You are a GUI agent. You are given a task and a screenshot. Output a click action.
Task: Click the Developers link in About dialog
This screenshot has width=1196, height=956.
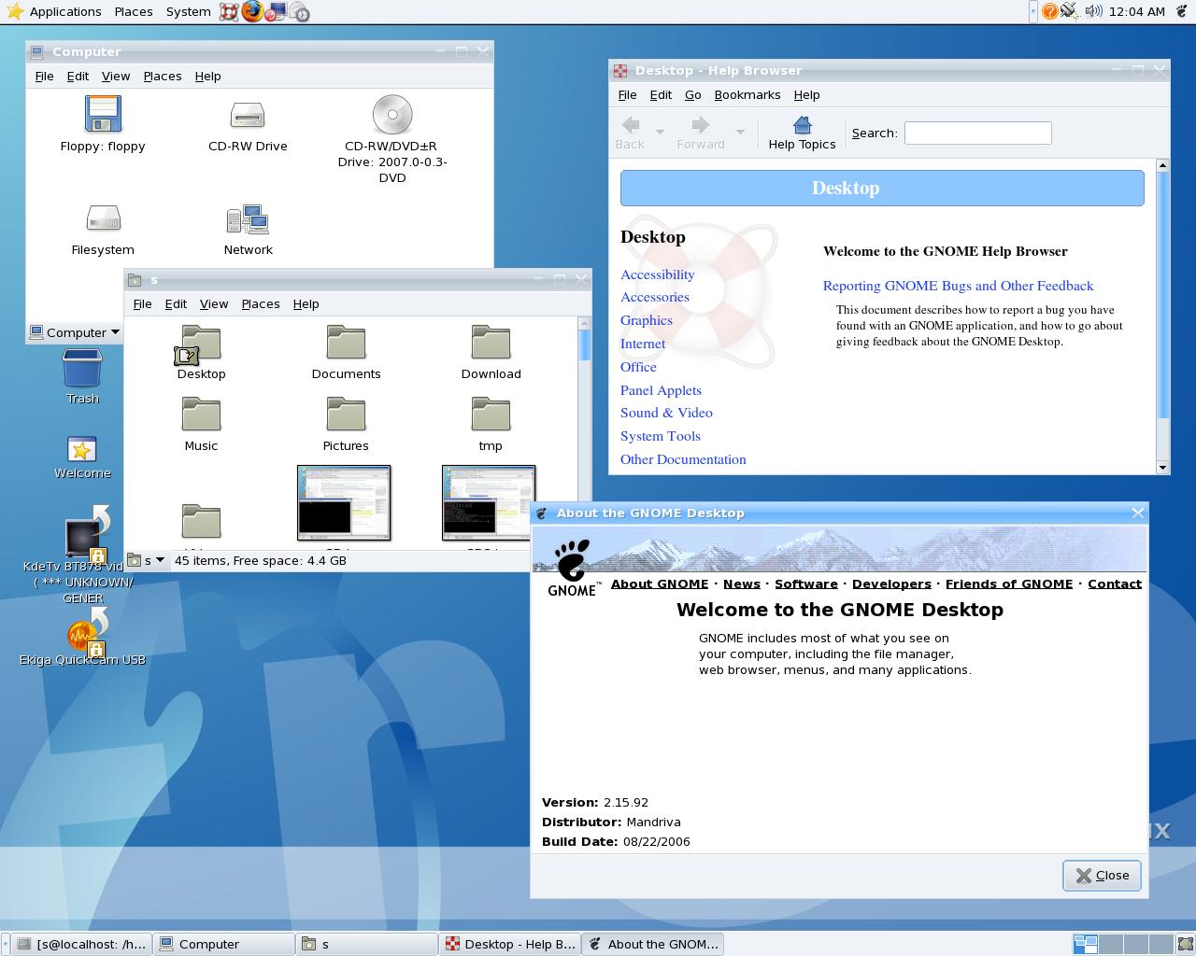[891, 583]
